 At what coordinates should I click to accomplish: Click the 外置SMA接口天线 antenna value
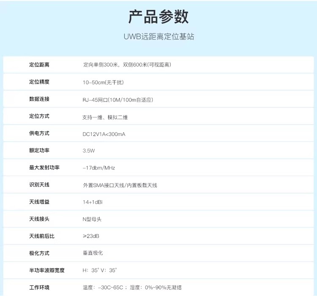click(x=120, y=185)
